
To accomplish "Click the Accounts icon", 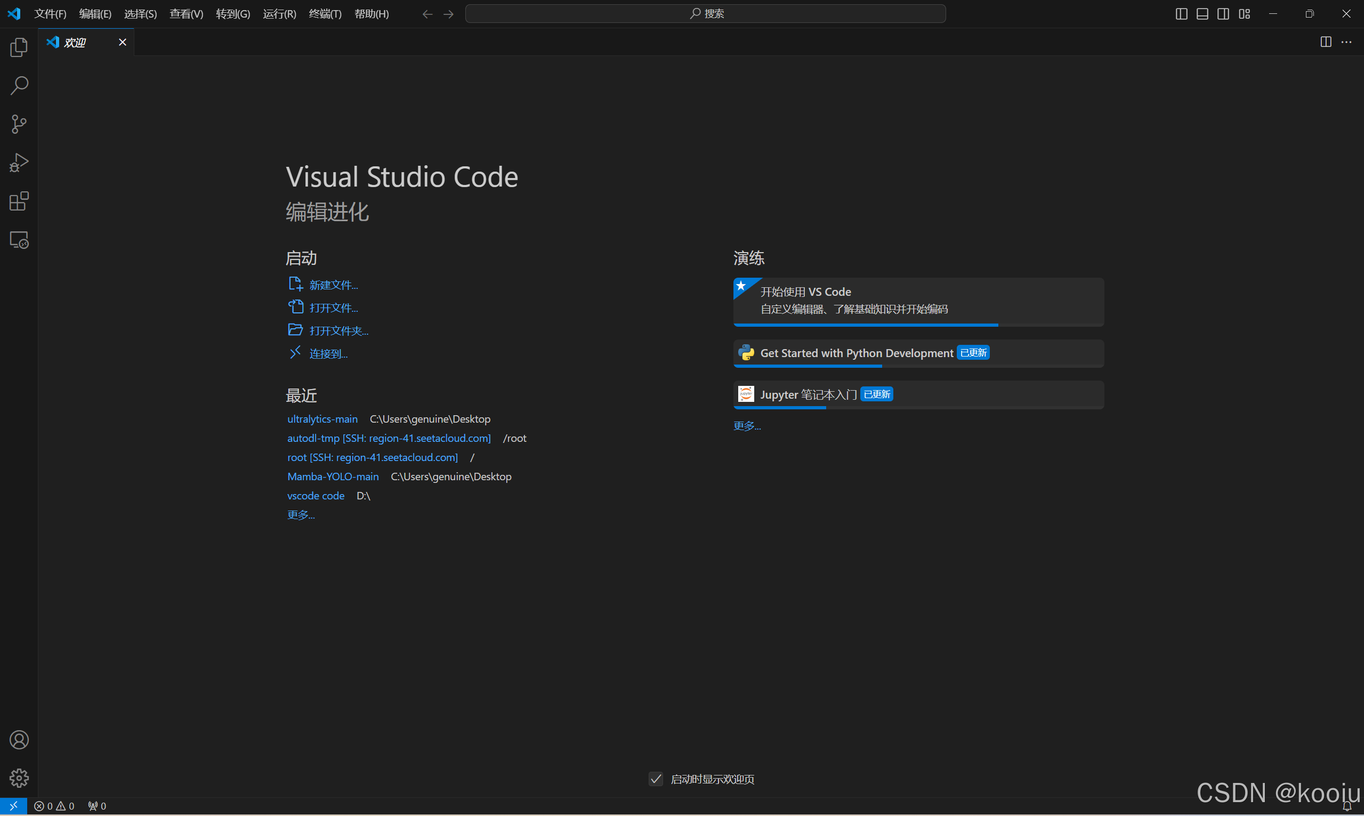I will (19, 740).
